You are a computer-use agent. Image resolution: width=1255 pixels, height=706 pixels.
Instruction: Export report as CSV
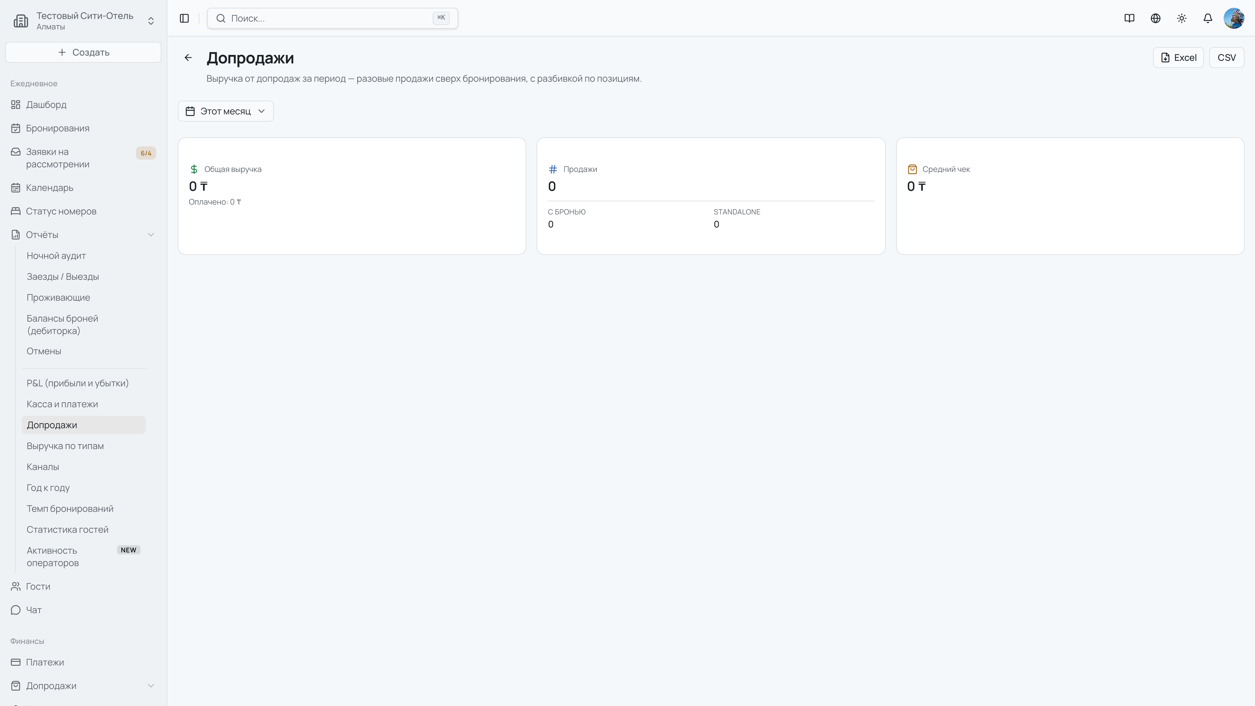pyautogui.click(x=1226, y=58)
